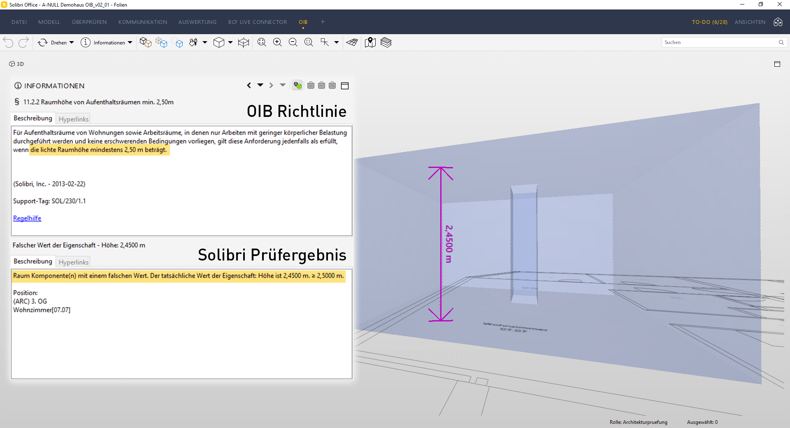Click the Informationen tool icon

pyautogui.click(x=86, y=42)
